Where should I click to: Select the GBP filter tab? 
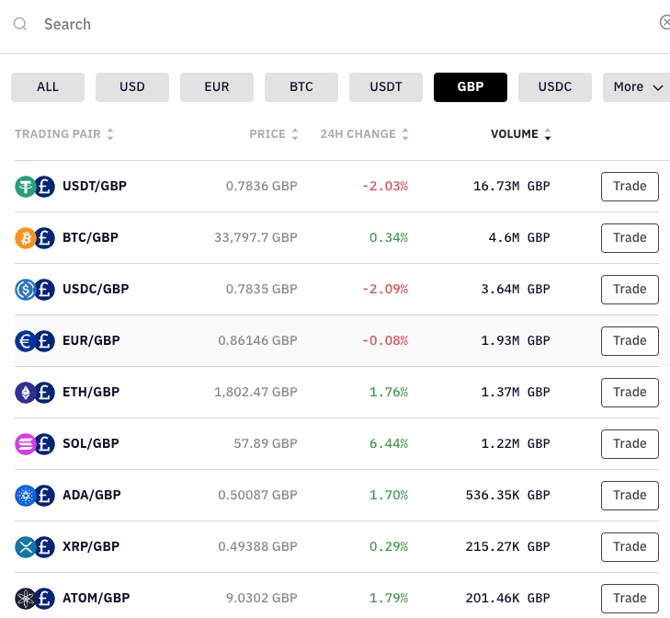point(471,87)
